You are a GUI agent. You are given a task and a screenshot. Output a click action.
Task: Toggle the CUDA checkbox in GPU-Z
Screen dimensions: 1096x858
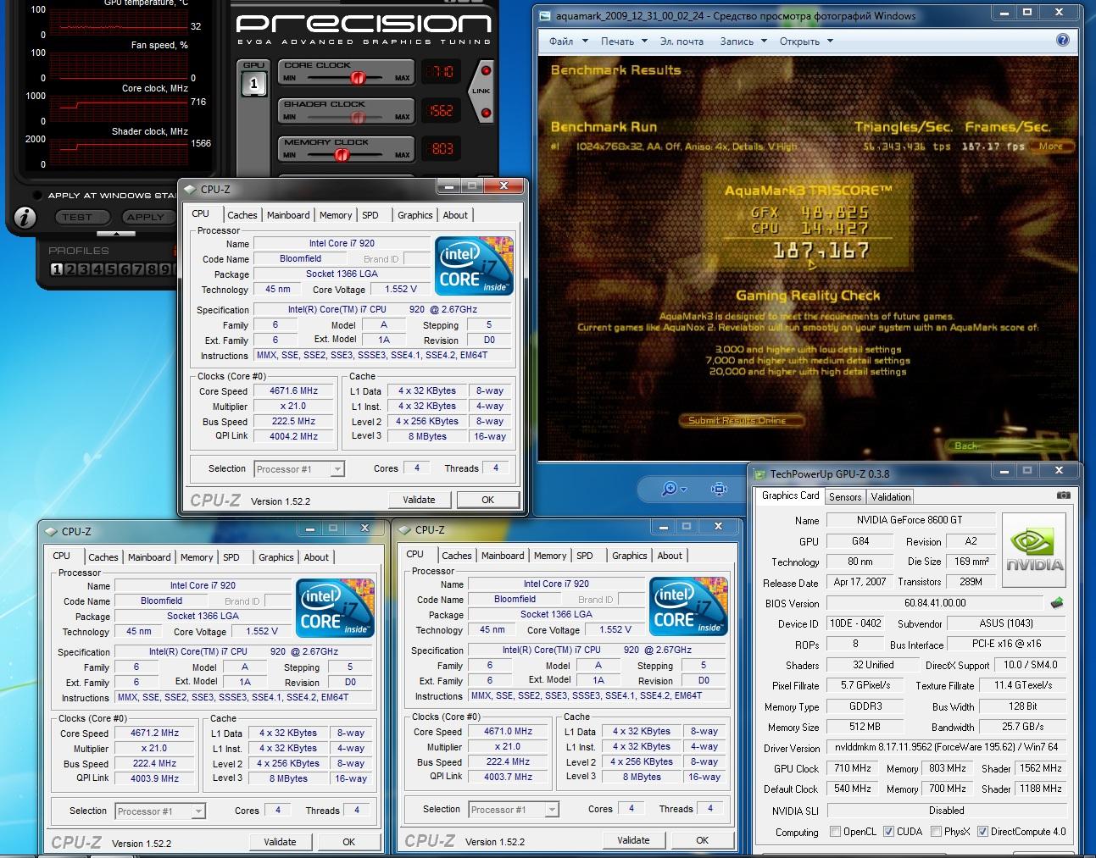coord(888,832)
